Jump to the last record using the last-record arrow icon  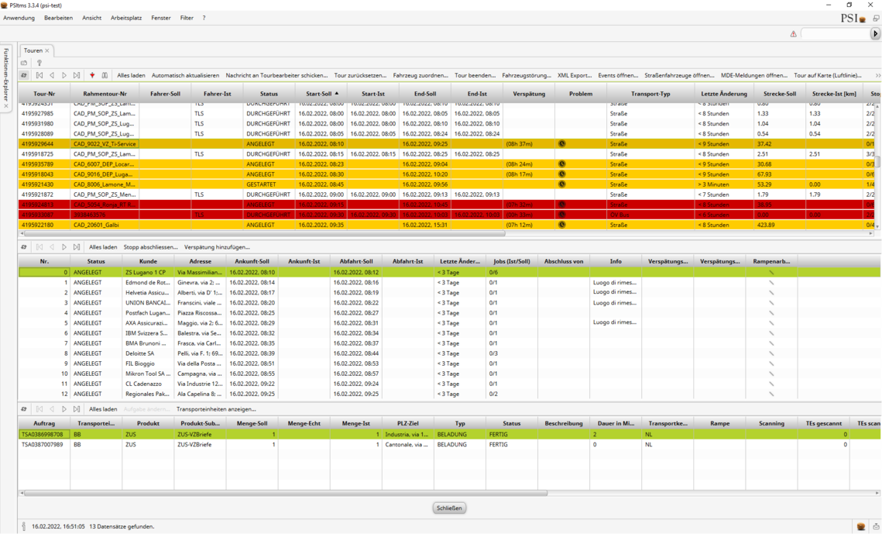77,75
